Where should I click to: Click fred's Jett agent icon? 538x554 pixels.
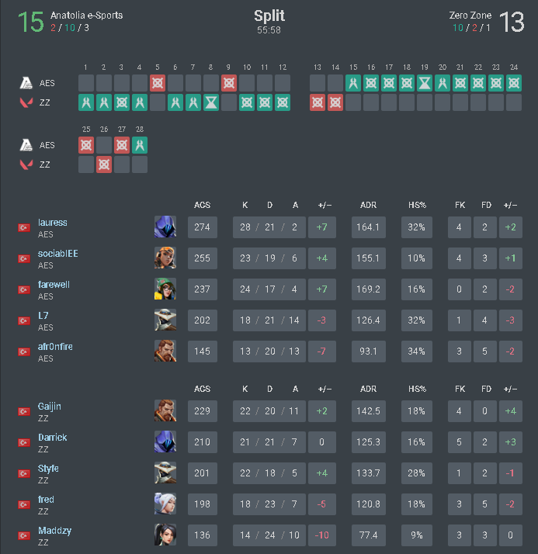[x=165, y=504]
